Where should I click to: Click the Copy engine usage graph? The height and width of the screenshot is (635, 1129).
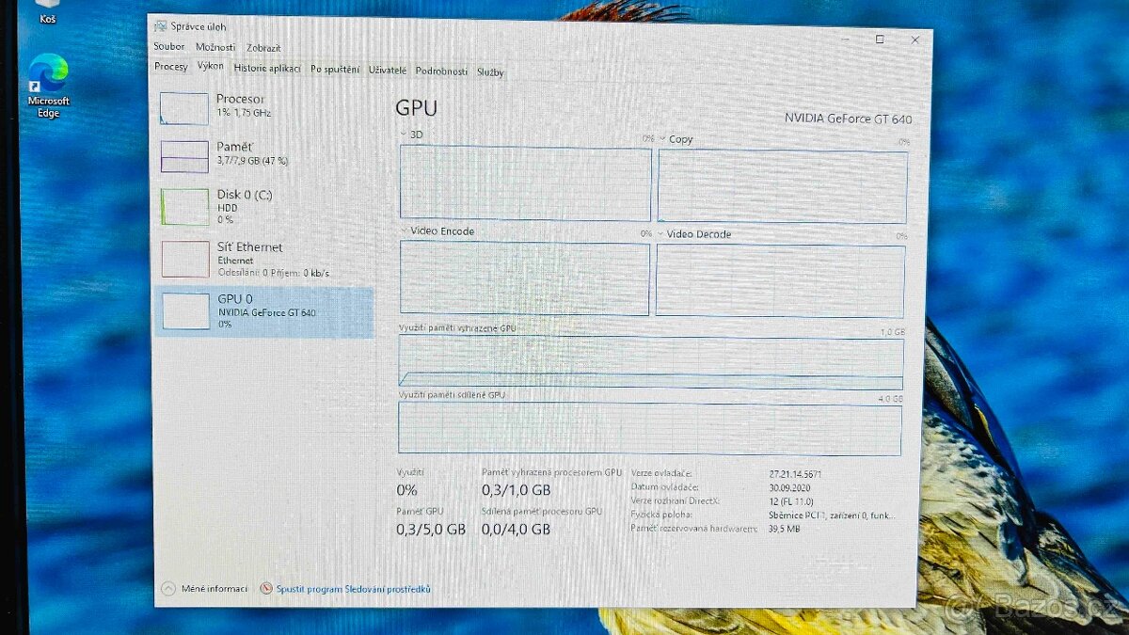(783, 186)
